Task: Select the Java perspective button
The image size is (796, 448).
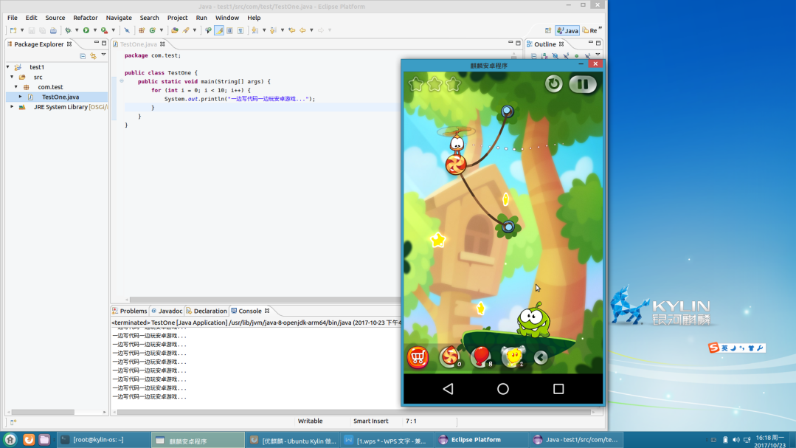Action: click(567, 30)
